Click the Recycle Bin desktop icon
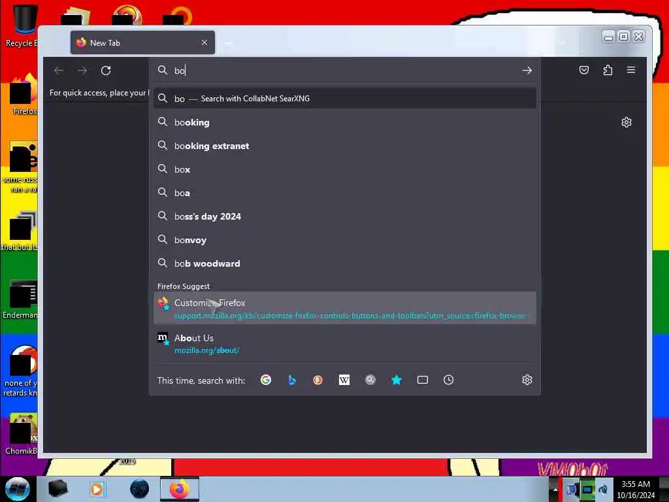669x502 pixels. click(x=22, y=26)
